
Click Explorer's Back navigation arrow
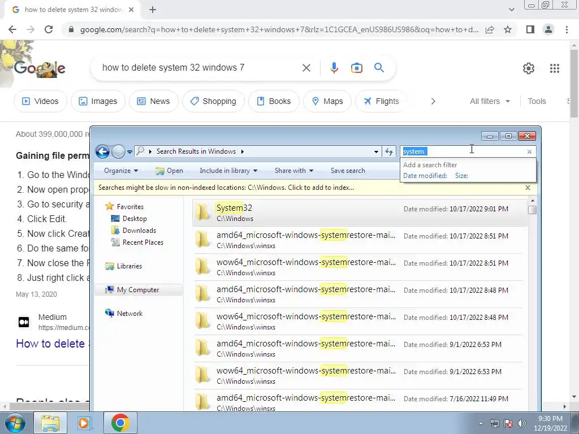[x=103, y=151]
